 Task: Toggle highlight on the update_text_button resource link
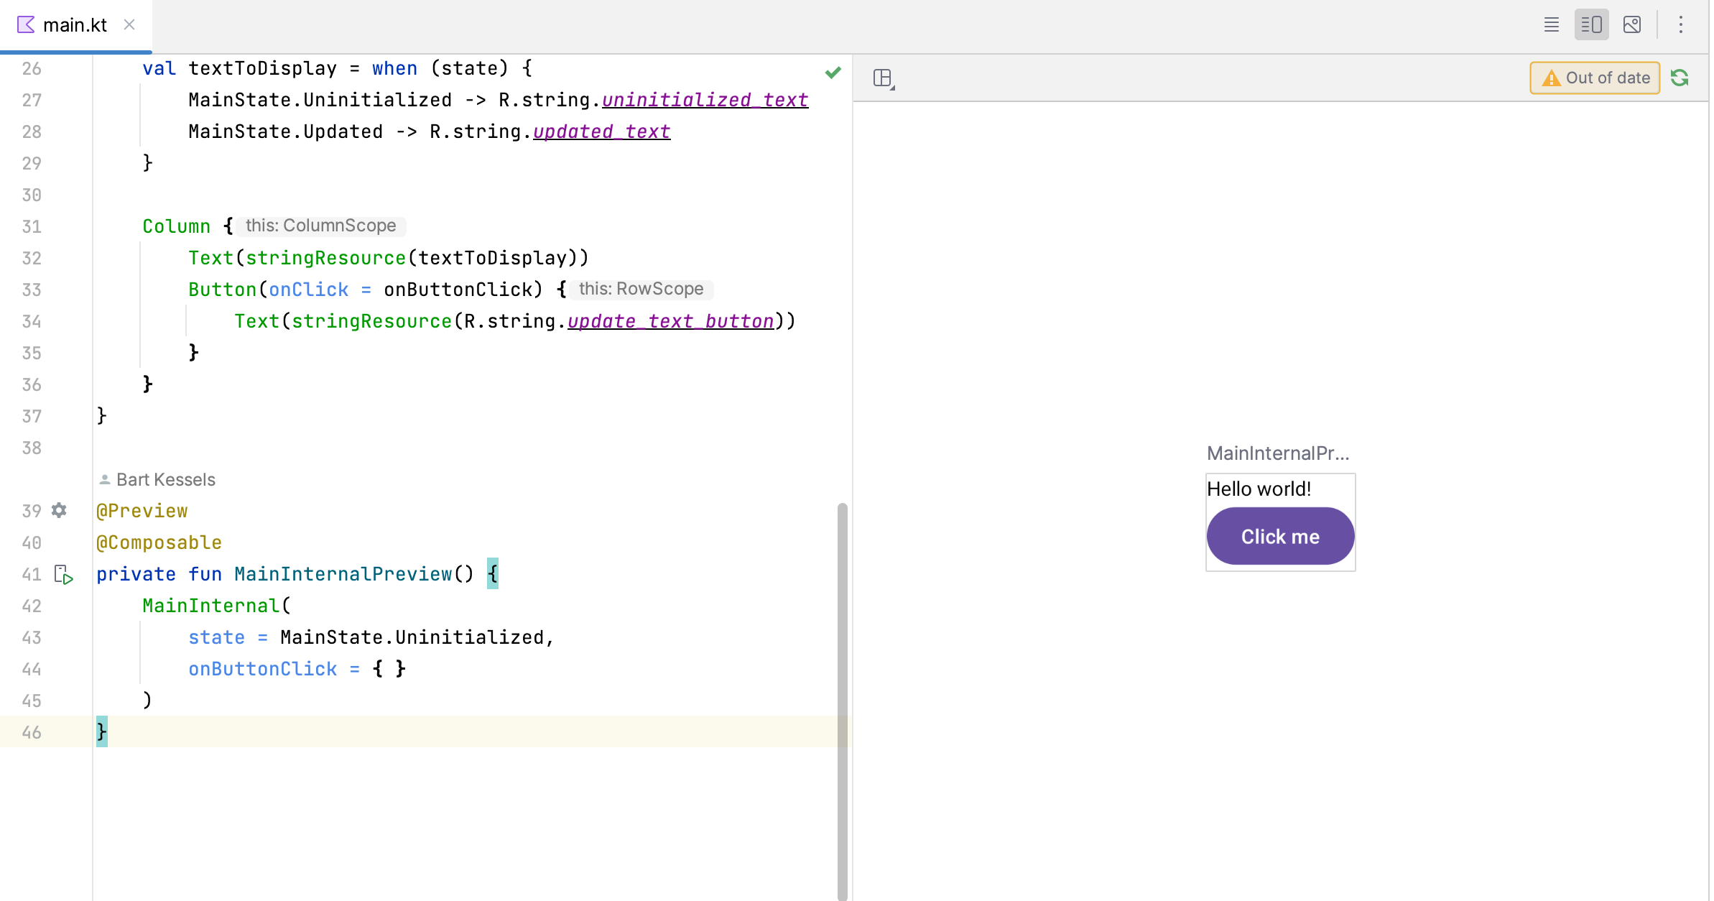coord(670,321)
